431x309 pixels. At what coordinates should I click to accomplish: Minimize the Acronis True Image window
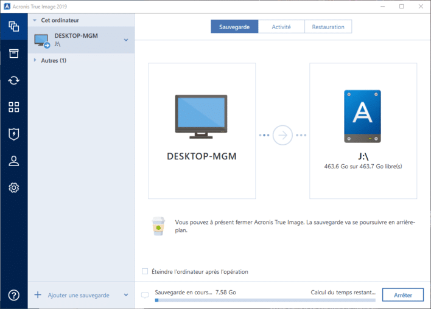click(383, 6)
